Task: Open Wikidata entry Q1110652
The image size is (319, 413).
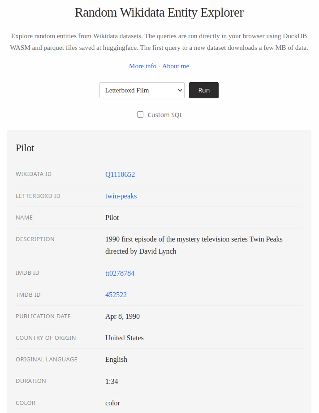Action: tap(120, 174)
